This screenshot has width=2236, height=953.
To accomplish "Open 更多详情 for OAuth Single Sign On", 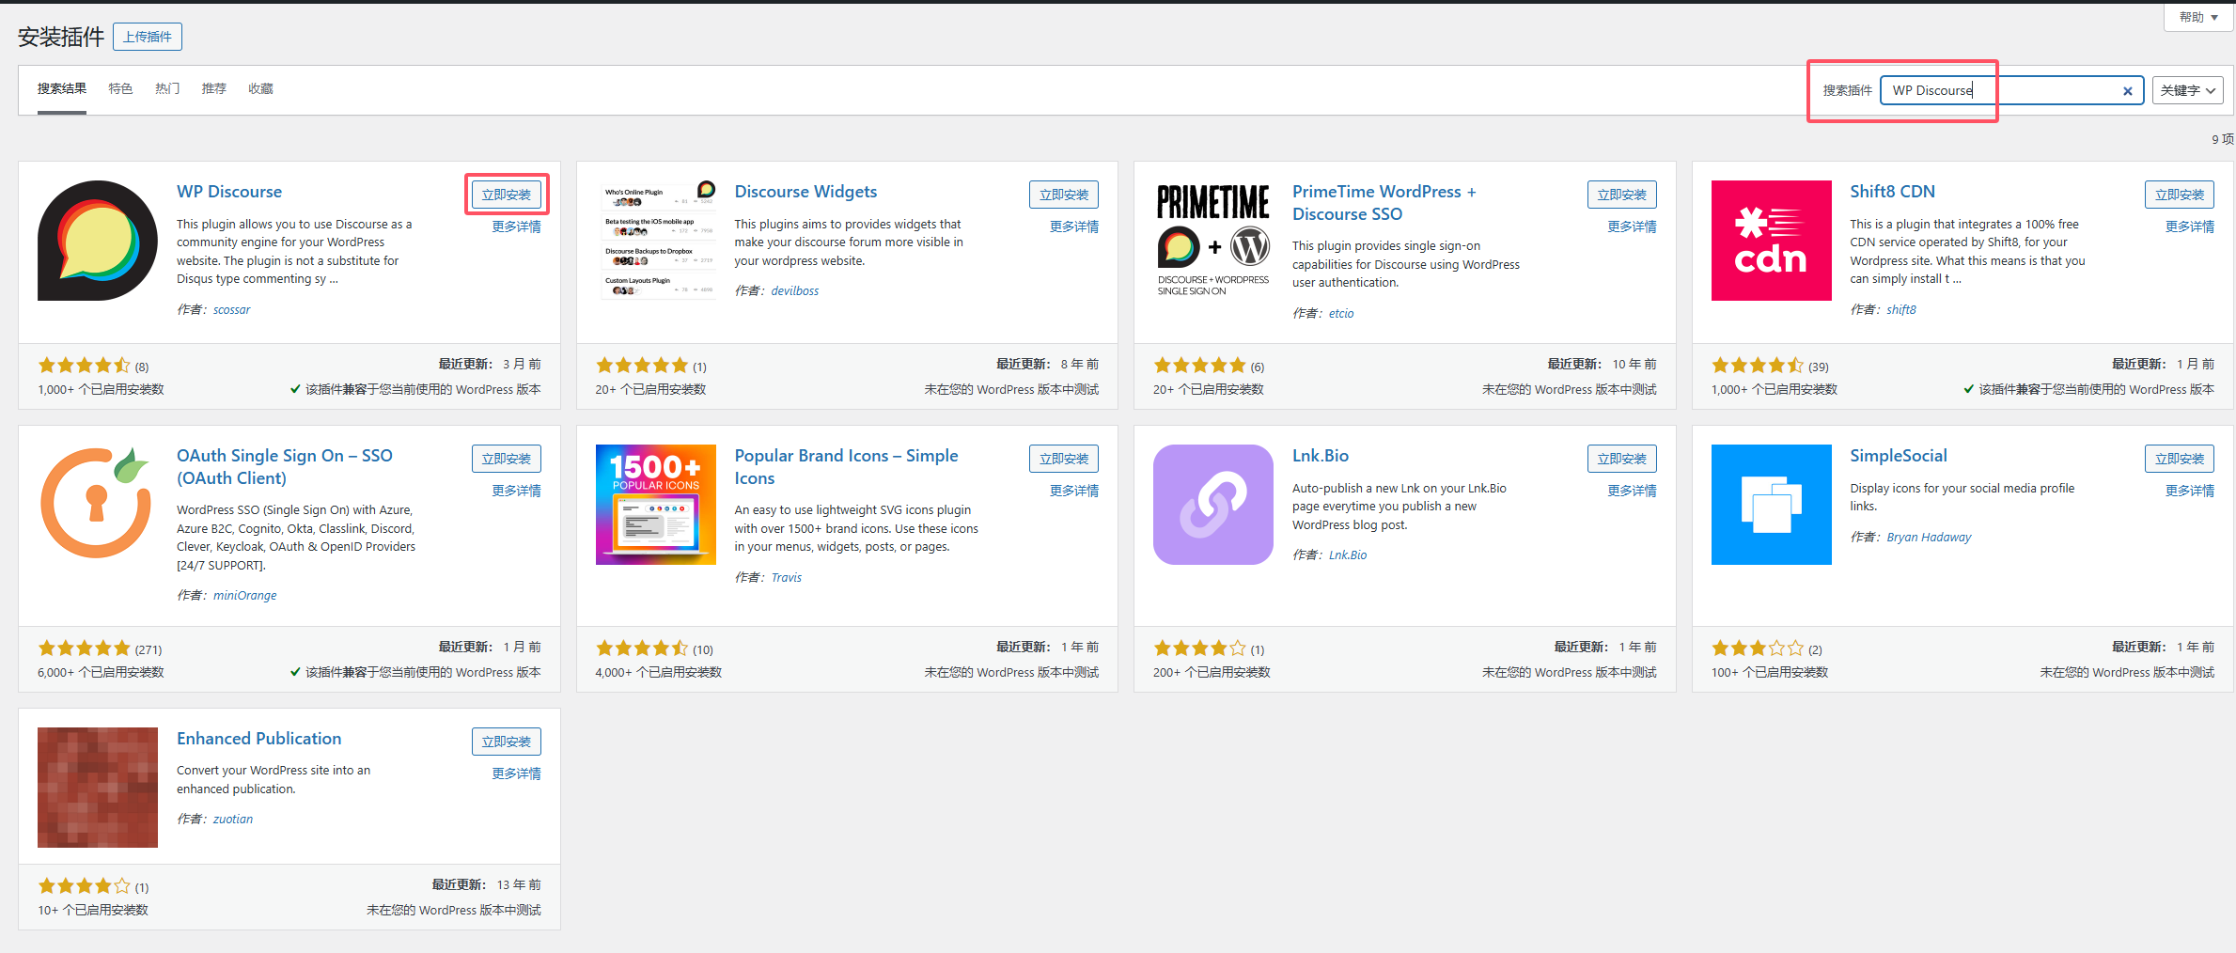I will point(517,491).
